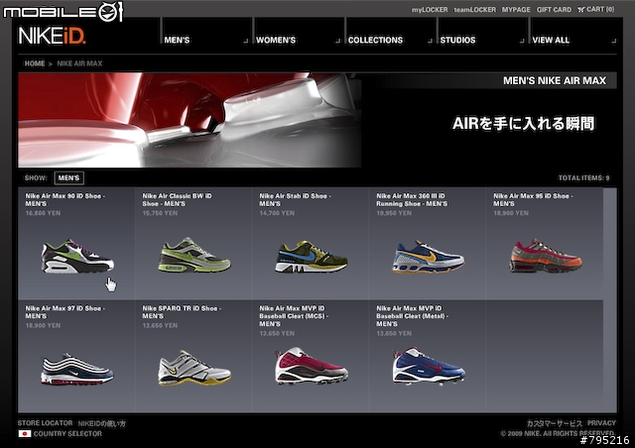This screenshot has width=635, height=448.
Task: Click the HOME breadcrumb
Action: pos(35,63)
